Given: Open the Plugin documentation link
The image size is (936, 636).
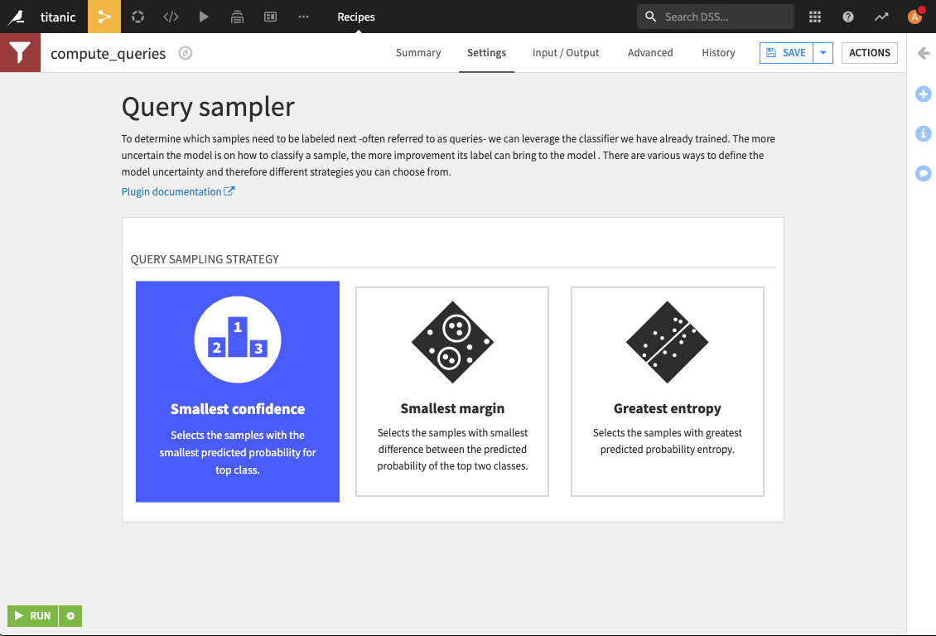Looking at the screenshot, I should 177,191.
